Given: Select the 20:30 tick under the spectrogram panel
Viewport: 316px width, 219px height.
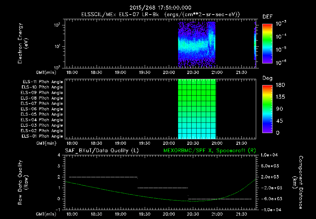Looking at the screenshot, I should point(193,72).
